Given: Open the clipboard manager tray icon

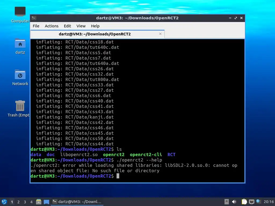Looking at the screenshot, I should [244, 202].
